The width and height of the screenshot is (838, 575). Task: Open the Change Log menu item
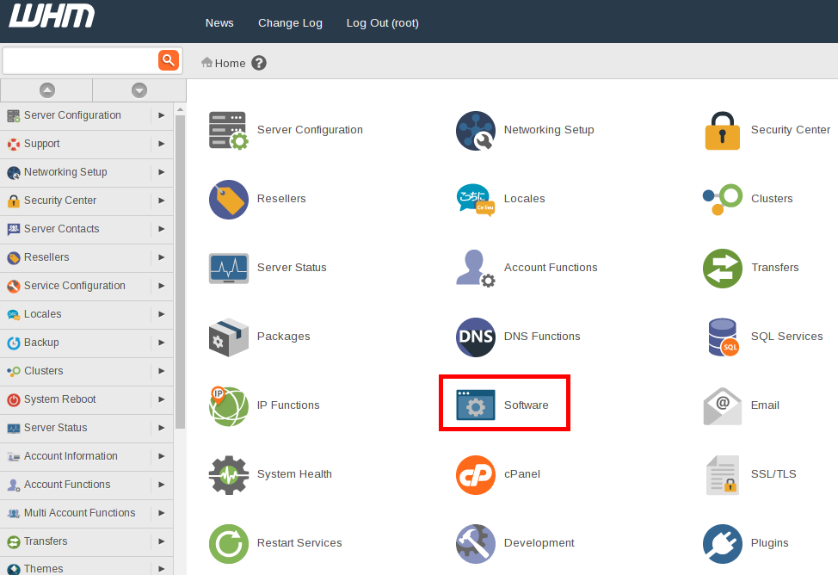click(290, 23)
